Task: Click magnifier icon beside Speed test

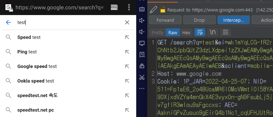Action: pyautogui.click(x=8, y=37)
